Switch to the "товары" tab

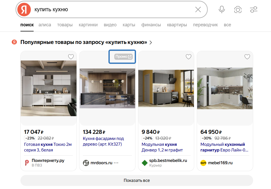pyautogui.click(x=65, y=25)
